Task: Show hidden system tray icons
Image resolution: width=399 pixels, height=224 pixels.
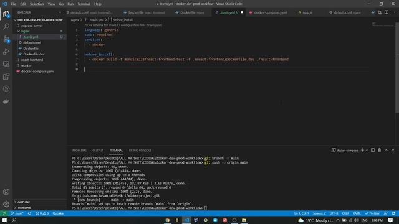Action: click(338, 220)
